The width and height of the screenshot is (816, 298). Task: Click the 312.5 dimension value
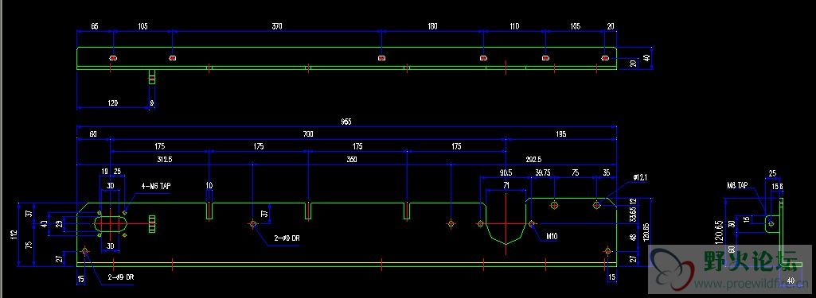[165, 160]
